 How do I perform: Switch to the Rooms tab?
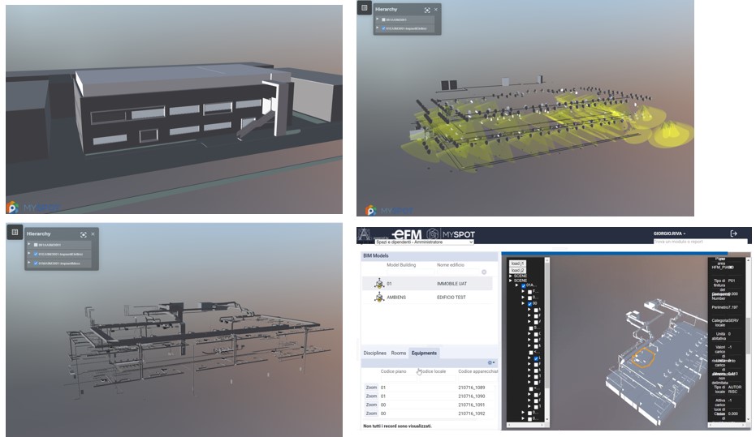pyautogui.click(x=398, y=353)
